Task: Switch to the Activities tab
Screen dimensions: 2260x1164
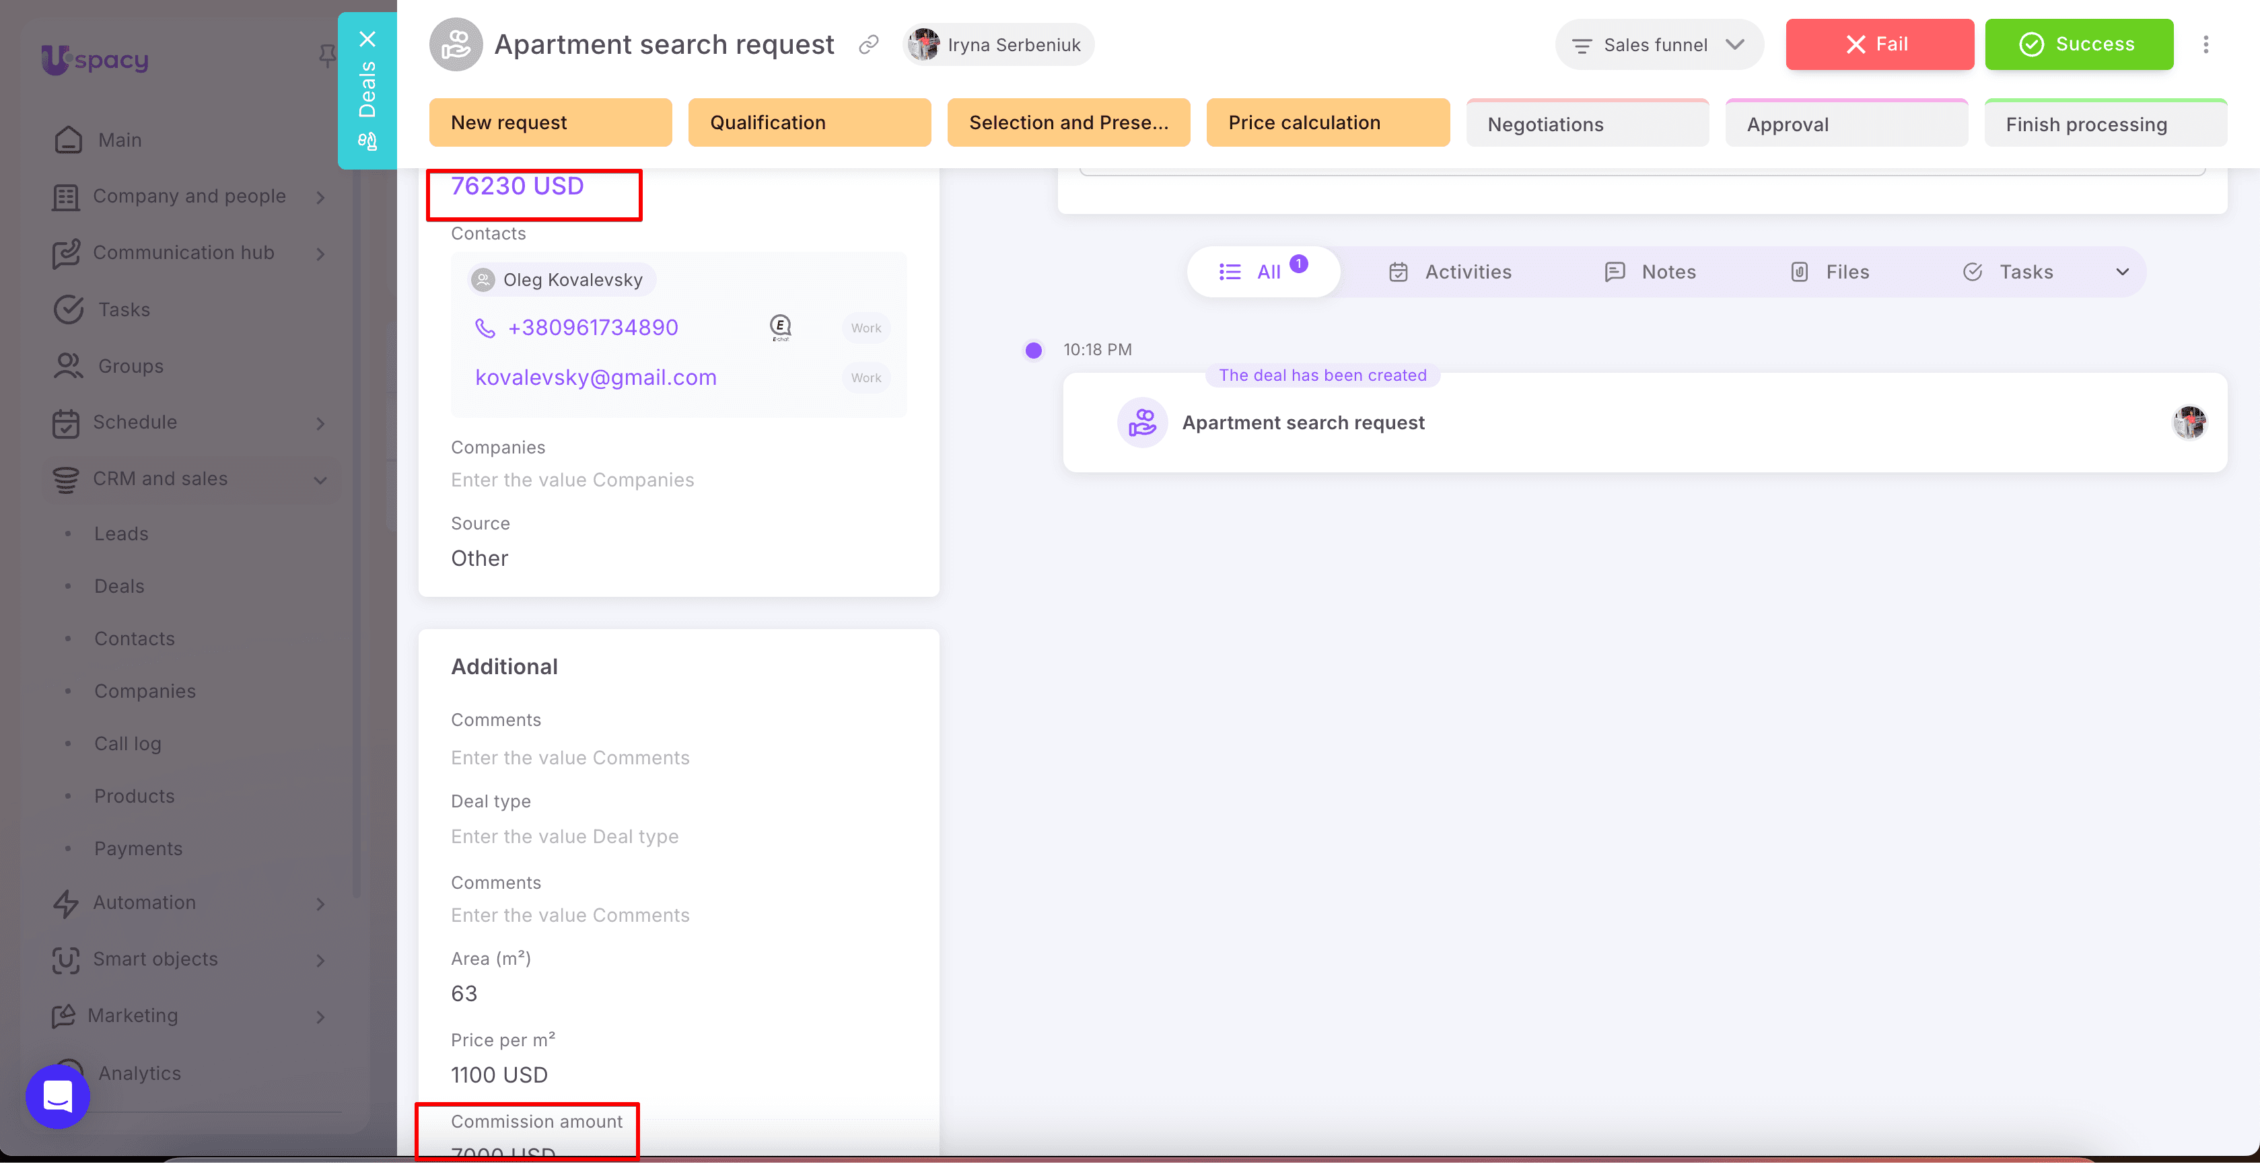Action: tap(1450, 272)
